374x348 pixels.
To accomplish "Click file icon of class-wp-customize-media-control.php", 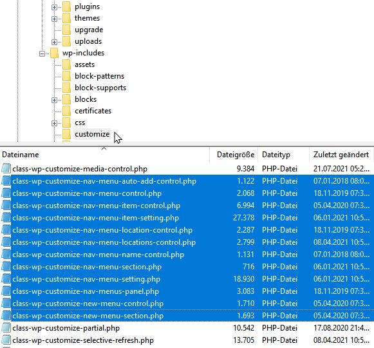I will tap(6, 169).
